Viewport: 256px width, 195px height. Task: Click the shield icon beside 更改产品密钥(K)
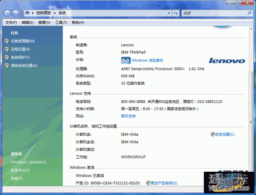tap(148, 183)
